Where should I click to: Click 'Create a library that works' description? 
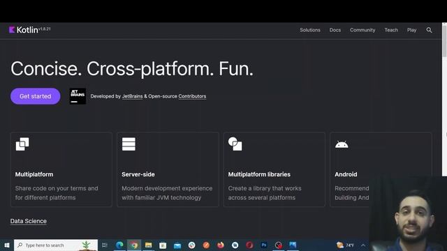tap(265, 193)
